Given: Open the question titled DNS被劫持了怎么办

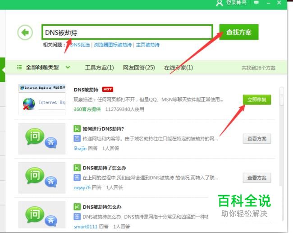Looking at the screenshot, I should [x=104, y=168].
